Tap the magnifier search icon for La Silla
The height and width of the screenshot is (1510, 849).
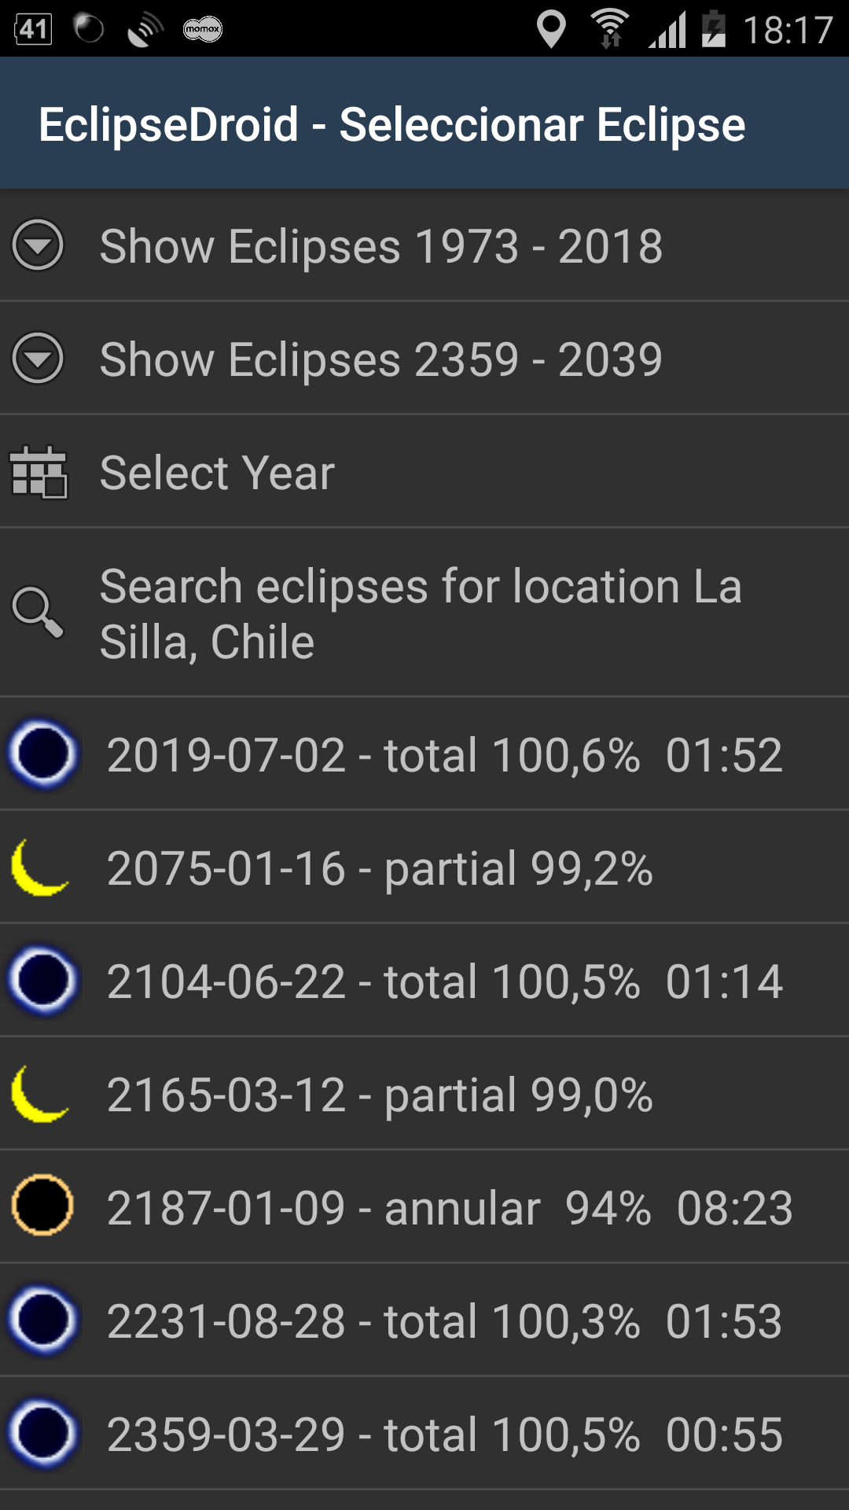(x=37, y=612)
